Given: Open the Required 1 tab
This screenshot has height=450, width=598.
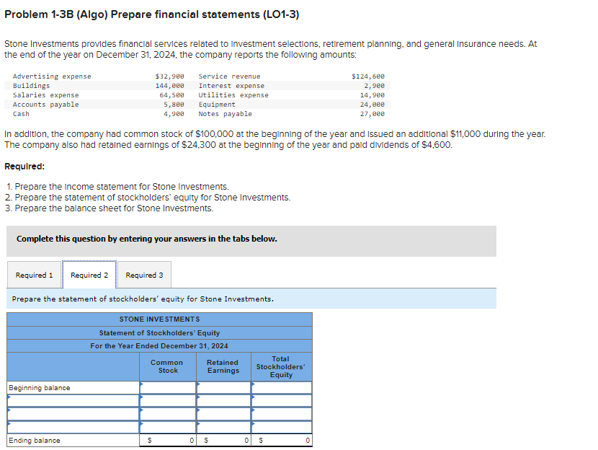Looking at the screenshot, I should 34,275.
